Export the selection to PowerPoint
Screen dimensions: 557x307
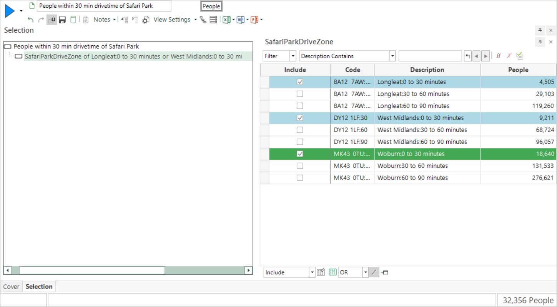click(x=254, y=20)
